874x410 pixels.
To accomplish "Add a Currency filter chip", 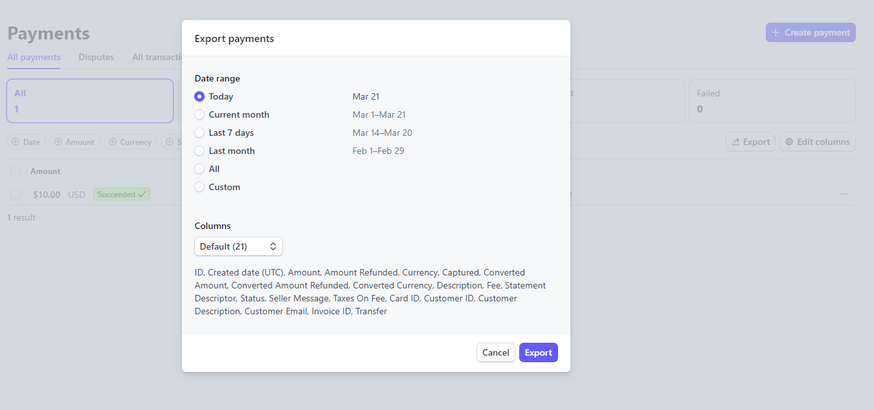I will (x=131, y=142).
